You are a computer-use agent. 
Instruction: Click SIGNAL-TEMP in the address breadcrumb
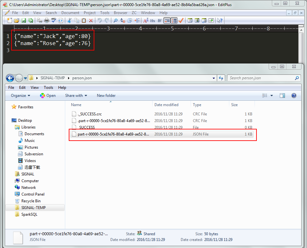(x=53, y=78)
